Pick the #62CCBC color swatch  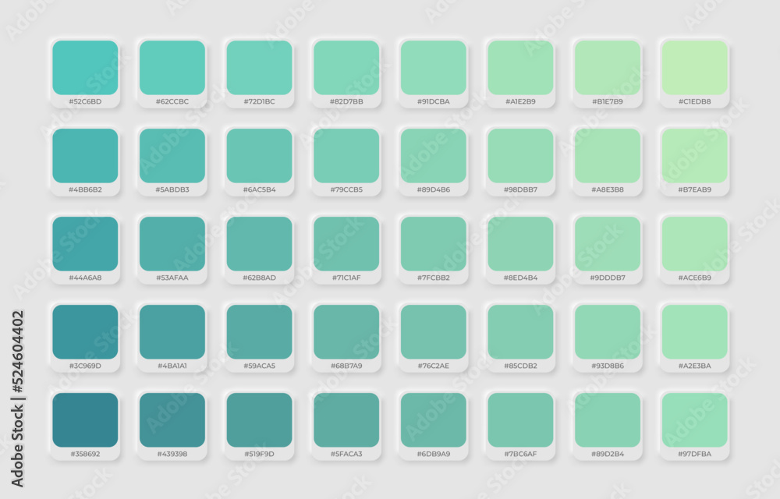coord(172,68)
